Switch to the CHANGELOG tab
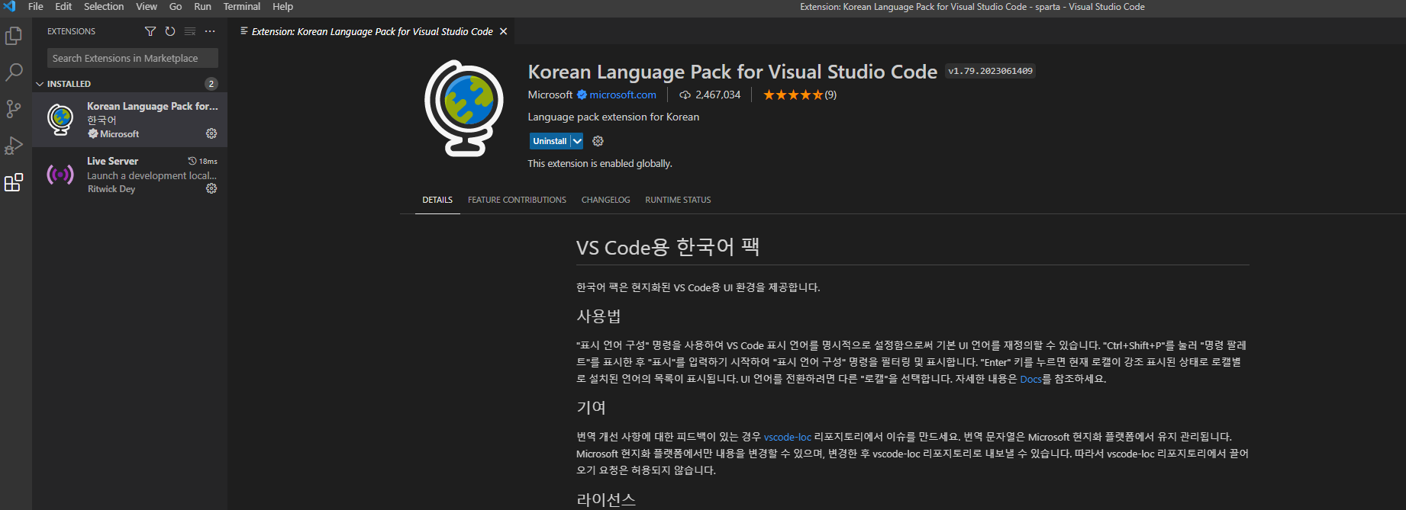 pos(605,200)
